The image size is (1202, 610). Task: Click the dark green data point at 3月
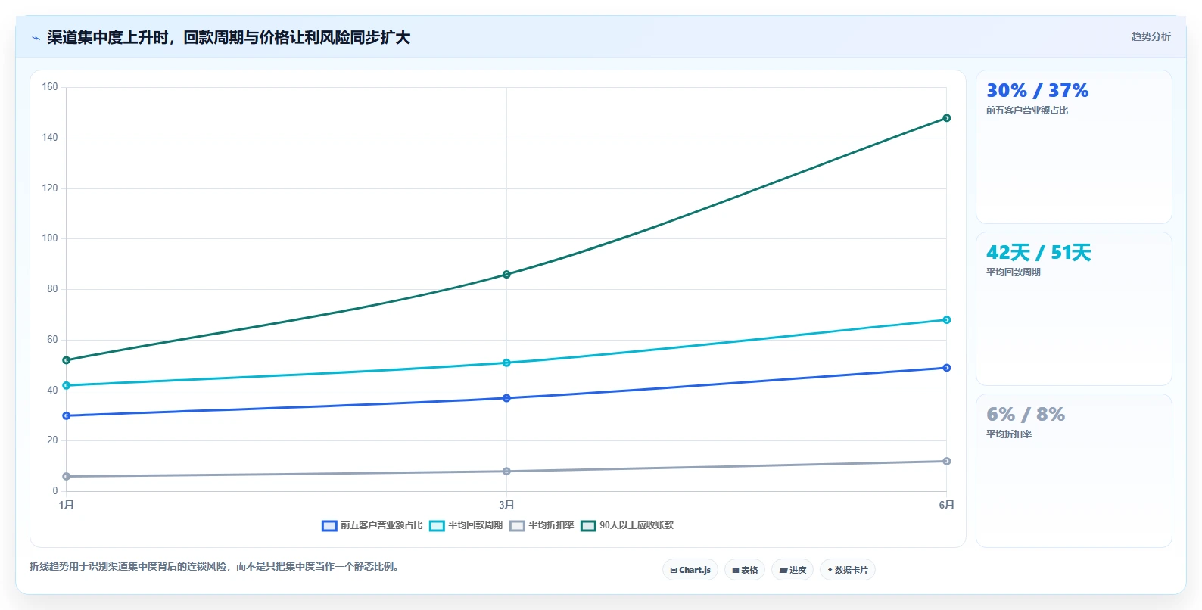506,275
